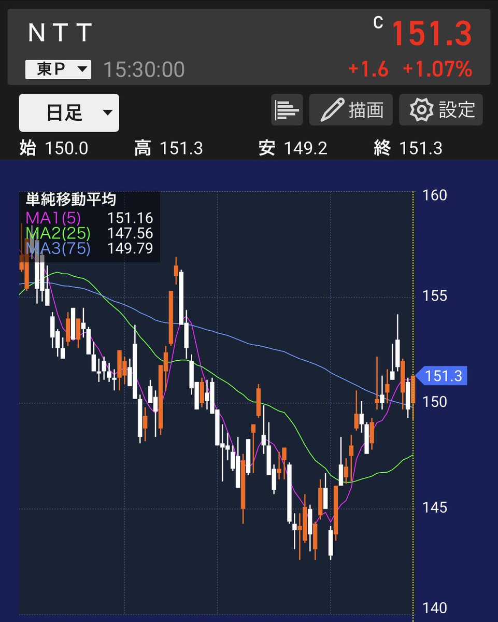Open the 東P market dropdown
The width and height of the screenshot is (498, 622).
[x=58, y=69]
